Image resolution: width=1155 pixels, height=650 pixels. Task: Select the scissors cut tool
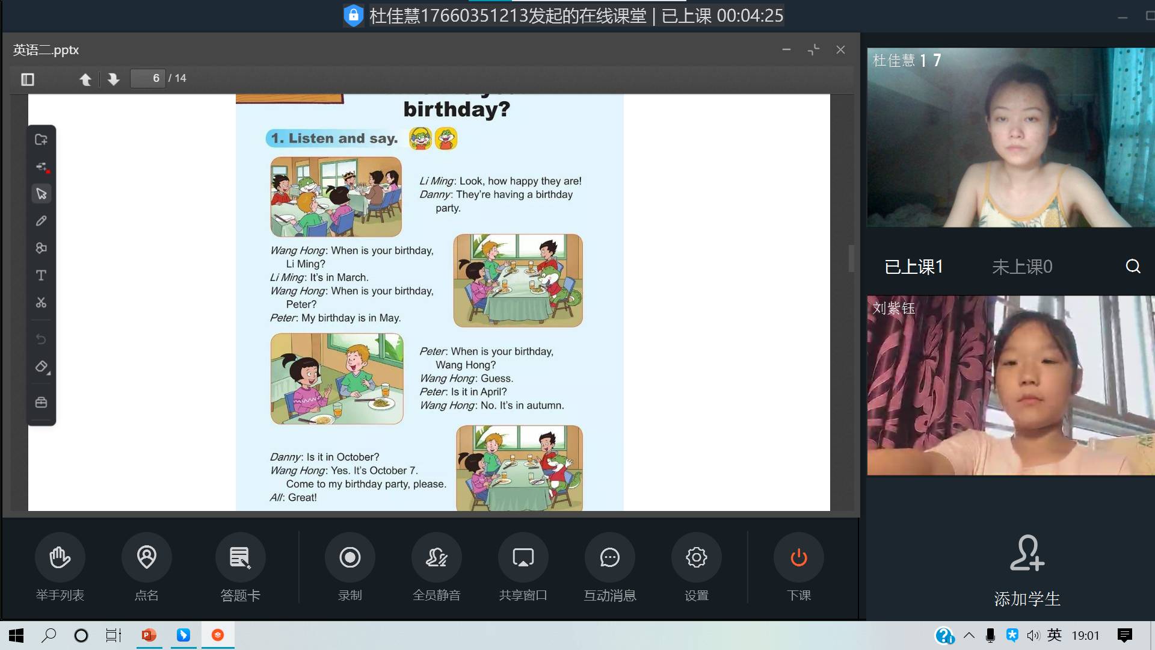pos(41,302)
